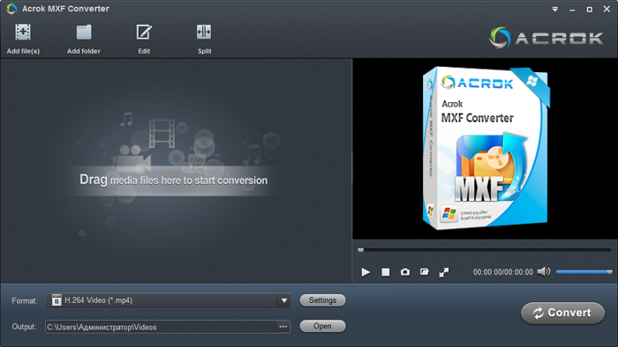The width and height of the screenshot is (618, 347).
Task: Open the snapshot folder icon
Action: pos(424,272)
